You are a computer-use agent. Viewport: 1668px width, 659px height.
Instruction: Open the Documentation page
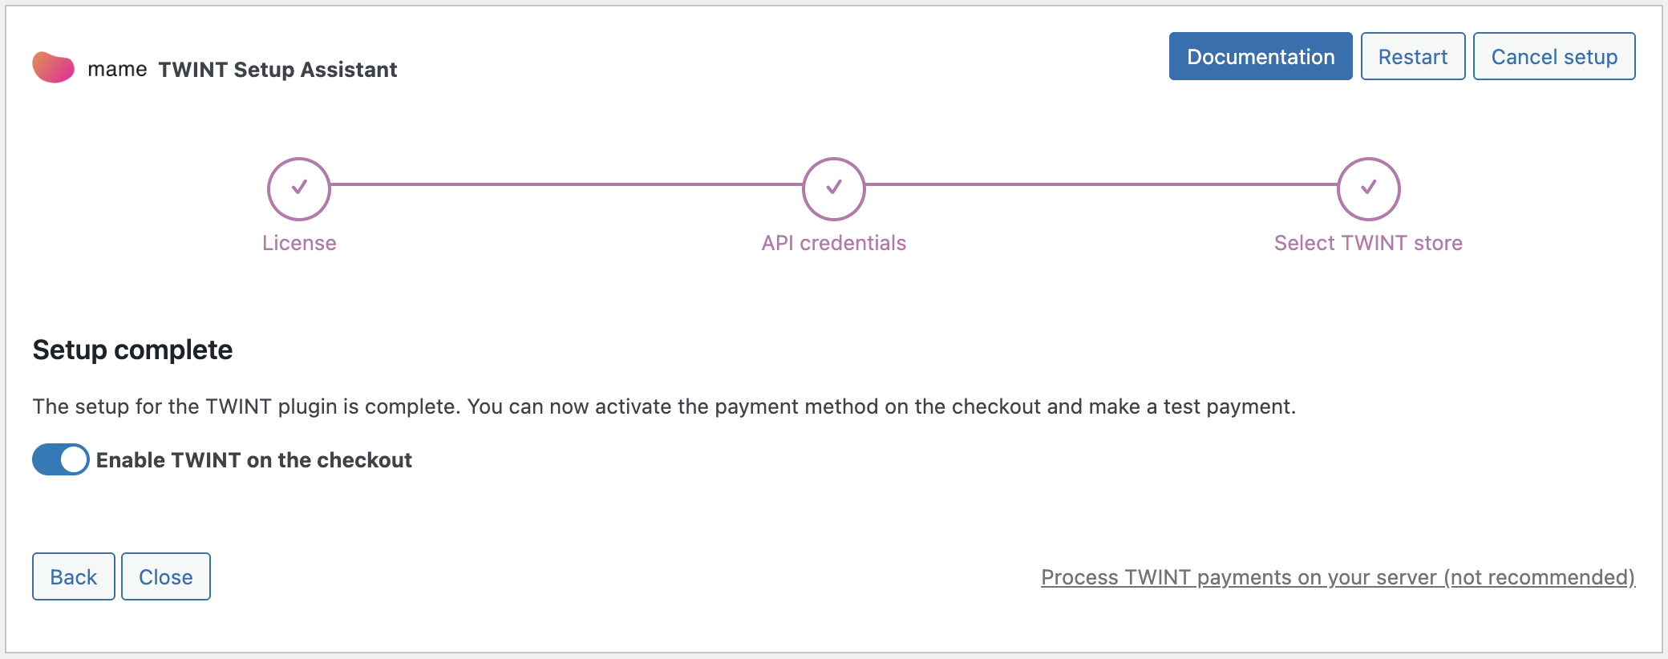coord(1260,57)
